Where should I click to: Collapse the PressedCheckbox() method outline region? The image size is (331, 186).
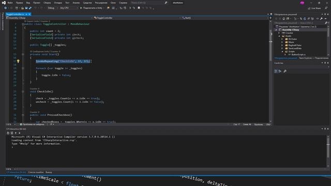click(x=23, y=115)
